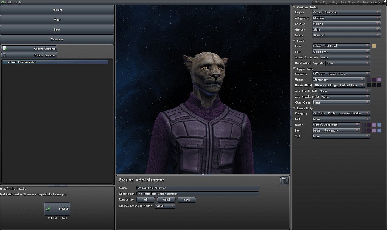The height and width of the screenshot is (230, 387).
Task: Open the Stance dropdown showing Standard
Action: 346,35
